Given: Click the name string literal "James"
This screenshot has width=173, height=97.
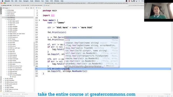Looking at the screenshot, I should (61, 23).
